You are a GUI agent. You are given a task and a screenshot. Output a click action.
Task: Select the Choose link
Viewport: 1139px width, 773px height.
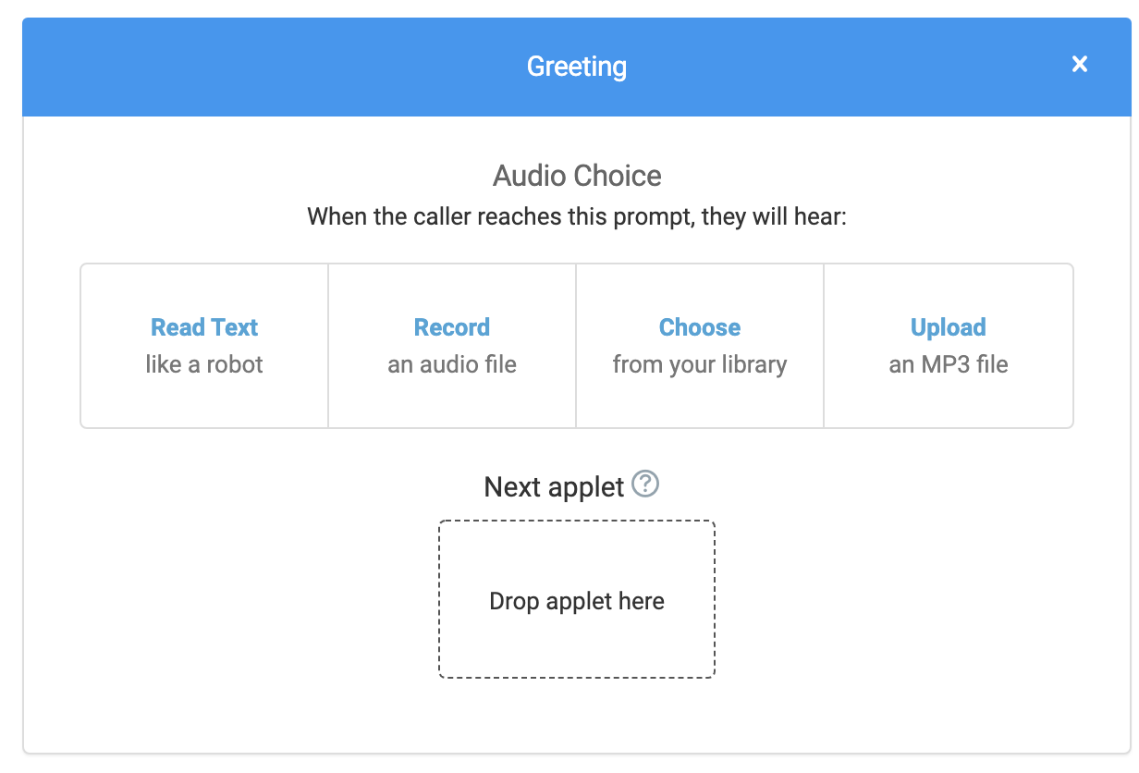[700, 327]
